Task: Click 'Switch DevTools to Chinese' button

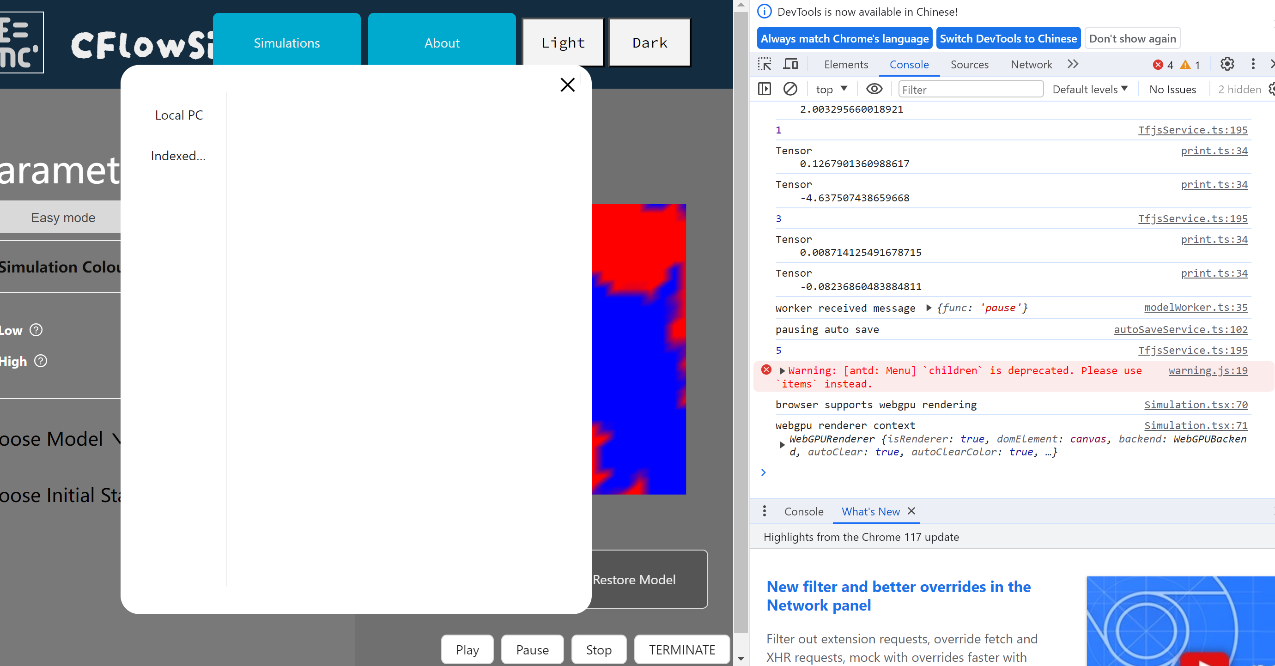Action: (x=1008, y=37)
